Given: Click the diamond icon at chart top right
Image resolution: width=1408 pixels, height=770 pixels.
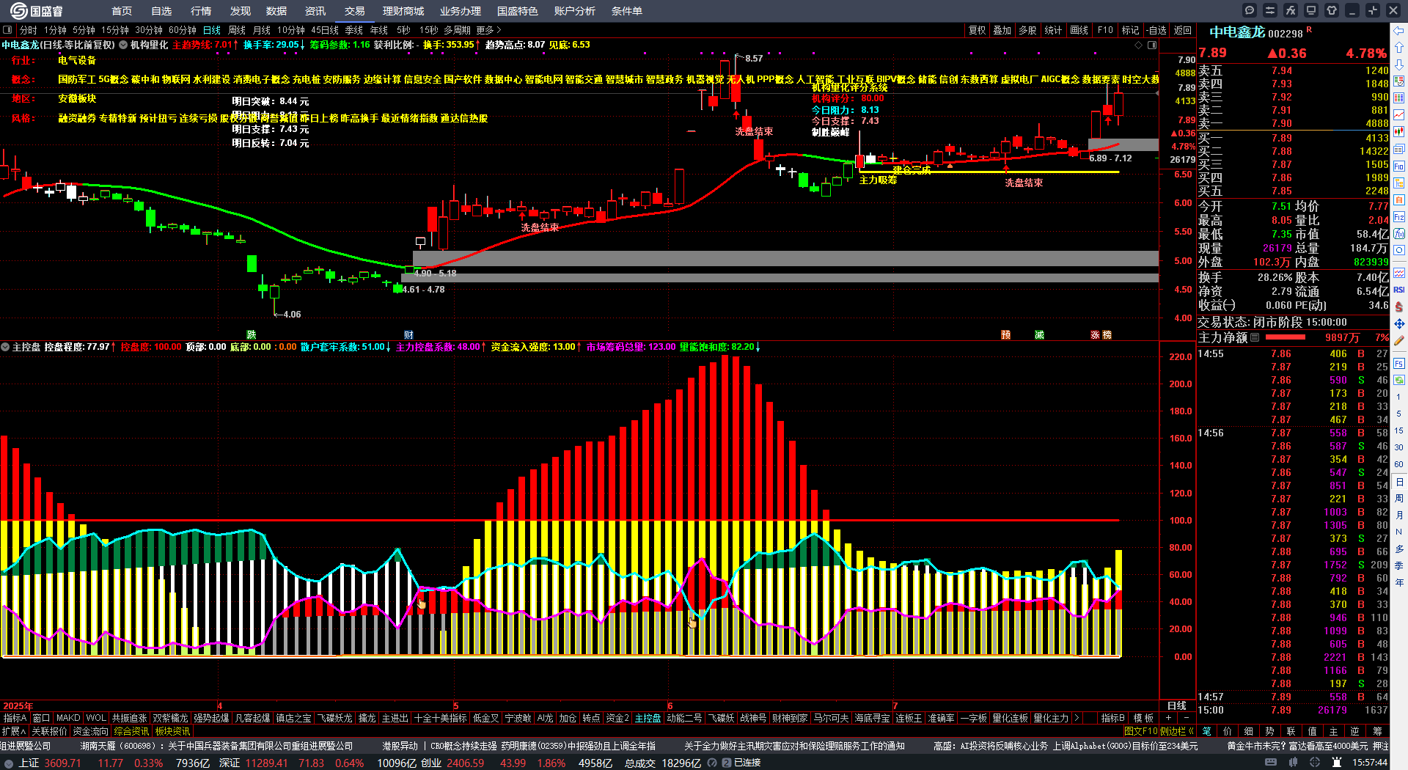Looking at the screenshot, I should point(1138,45).
